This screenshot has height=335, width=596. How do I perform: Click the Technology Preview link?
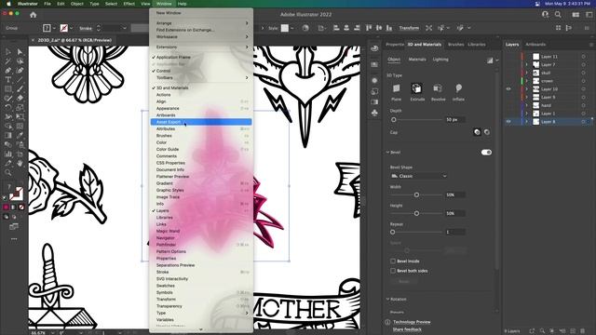click(x=412, y=322)
